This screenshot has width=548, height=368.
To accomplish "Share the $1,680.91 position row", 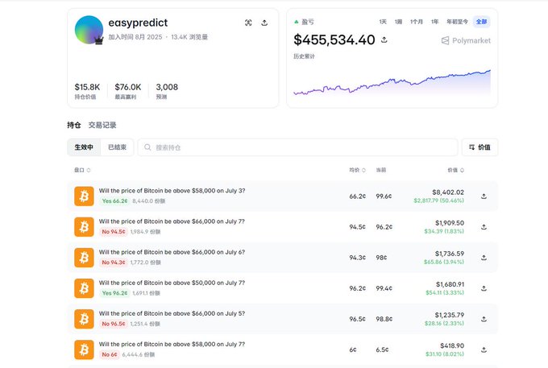I will [484, 288].
